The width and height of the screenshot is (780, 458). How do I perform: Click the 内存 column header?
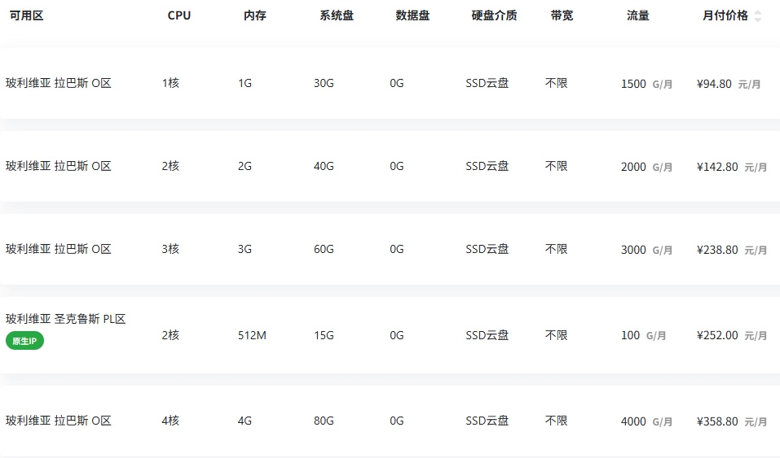click(255, 15)
